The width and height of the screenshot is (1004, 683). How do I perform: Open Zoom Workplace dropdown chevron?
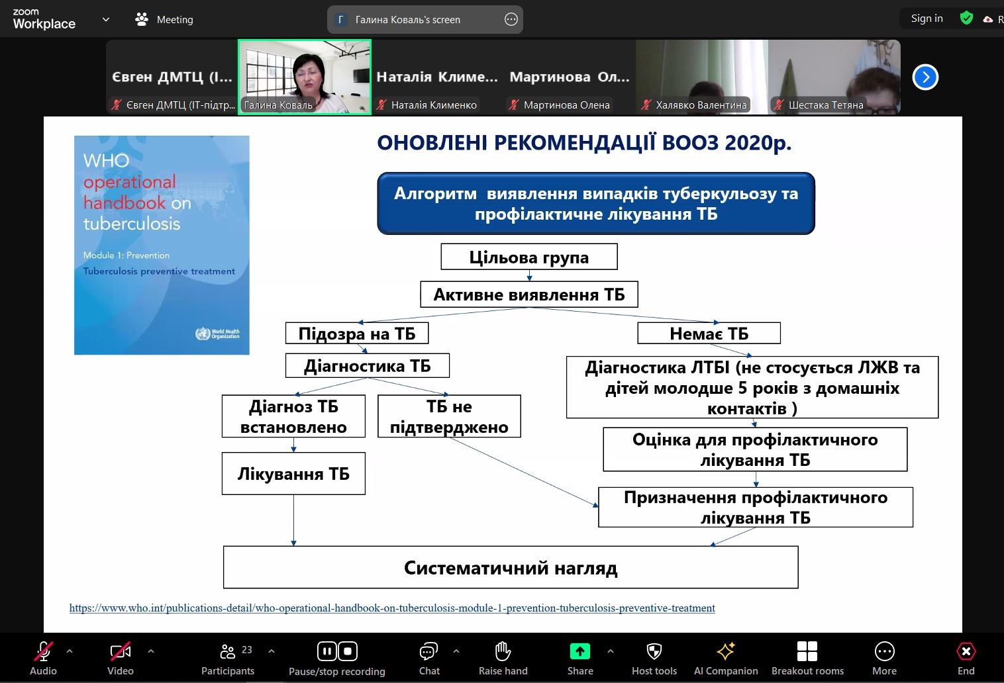(x=106, y=19)
